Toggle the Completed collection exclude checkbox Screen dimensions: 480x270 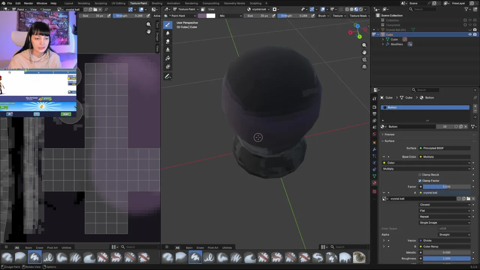point(465,25)
